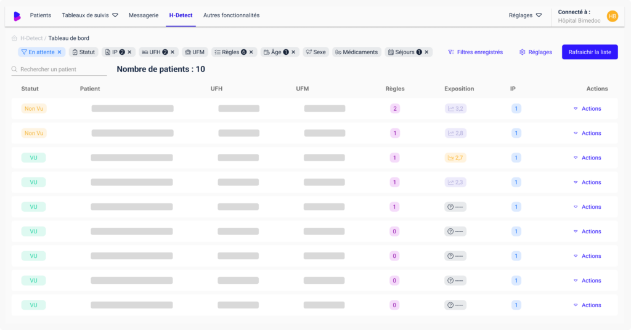
Task: Click the home breadcrumb icon
Action: coord(15,38)
